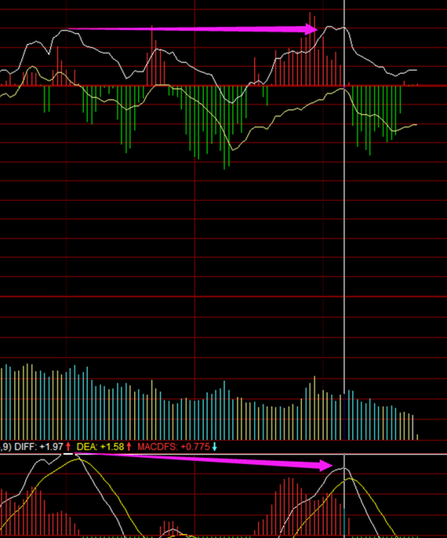Click the red up arrow after DIFF +1.97

[68, 446]
